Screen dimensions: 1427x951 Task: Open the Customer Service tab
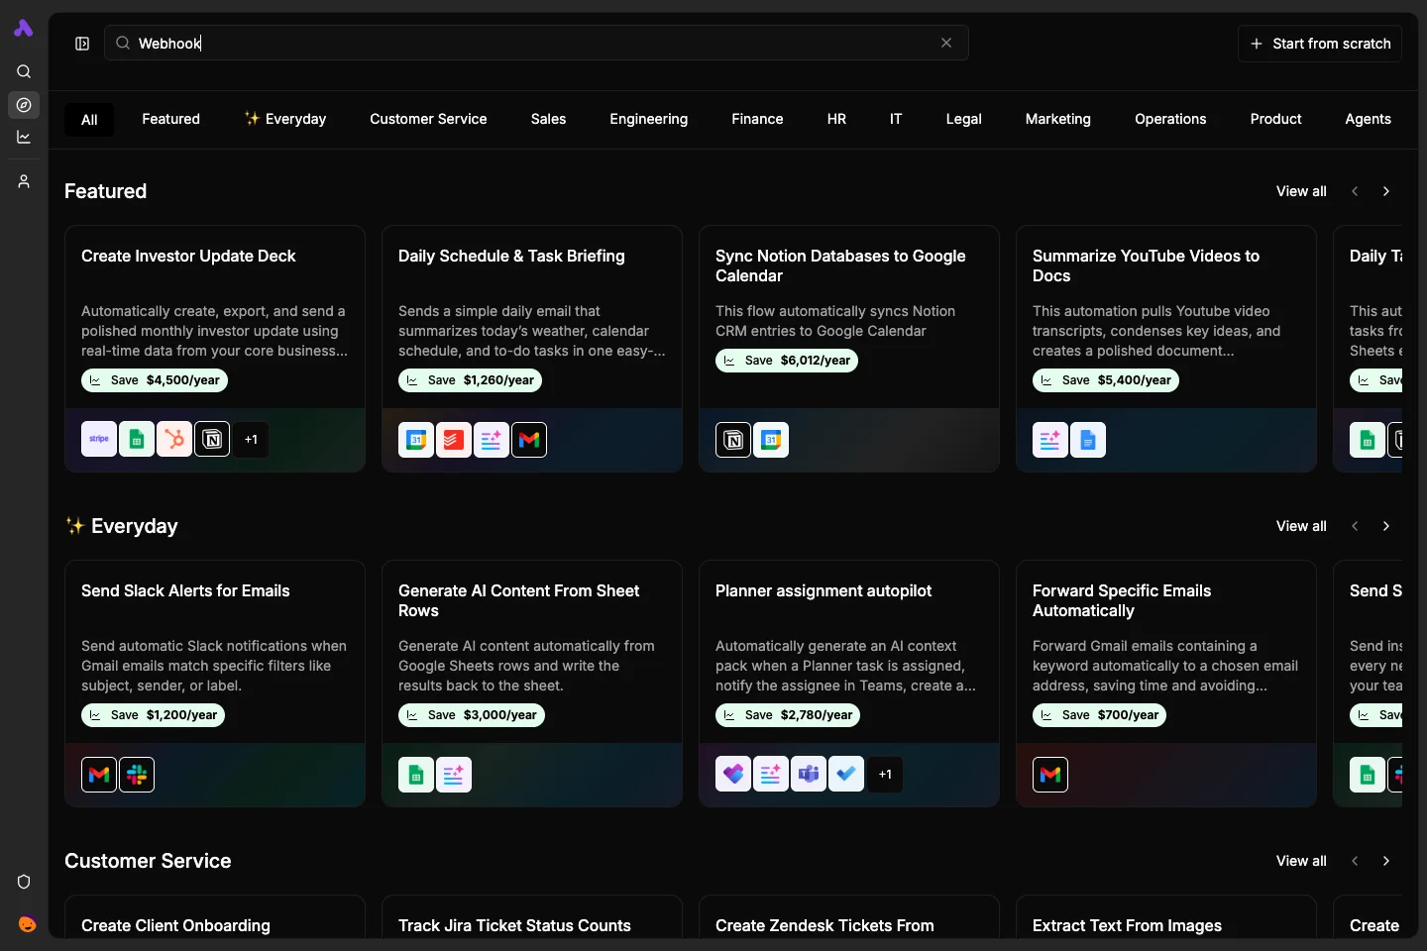[x=428, y=119]
